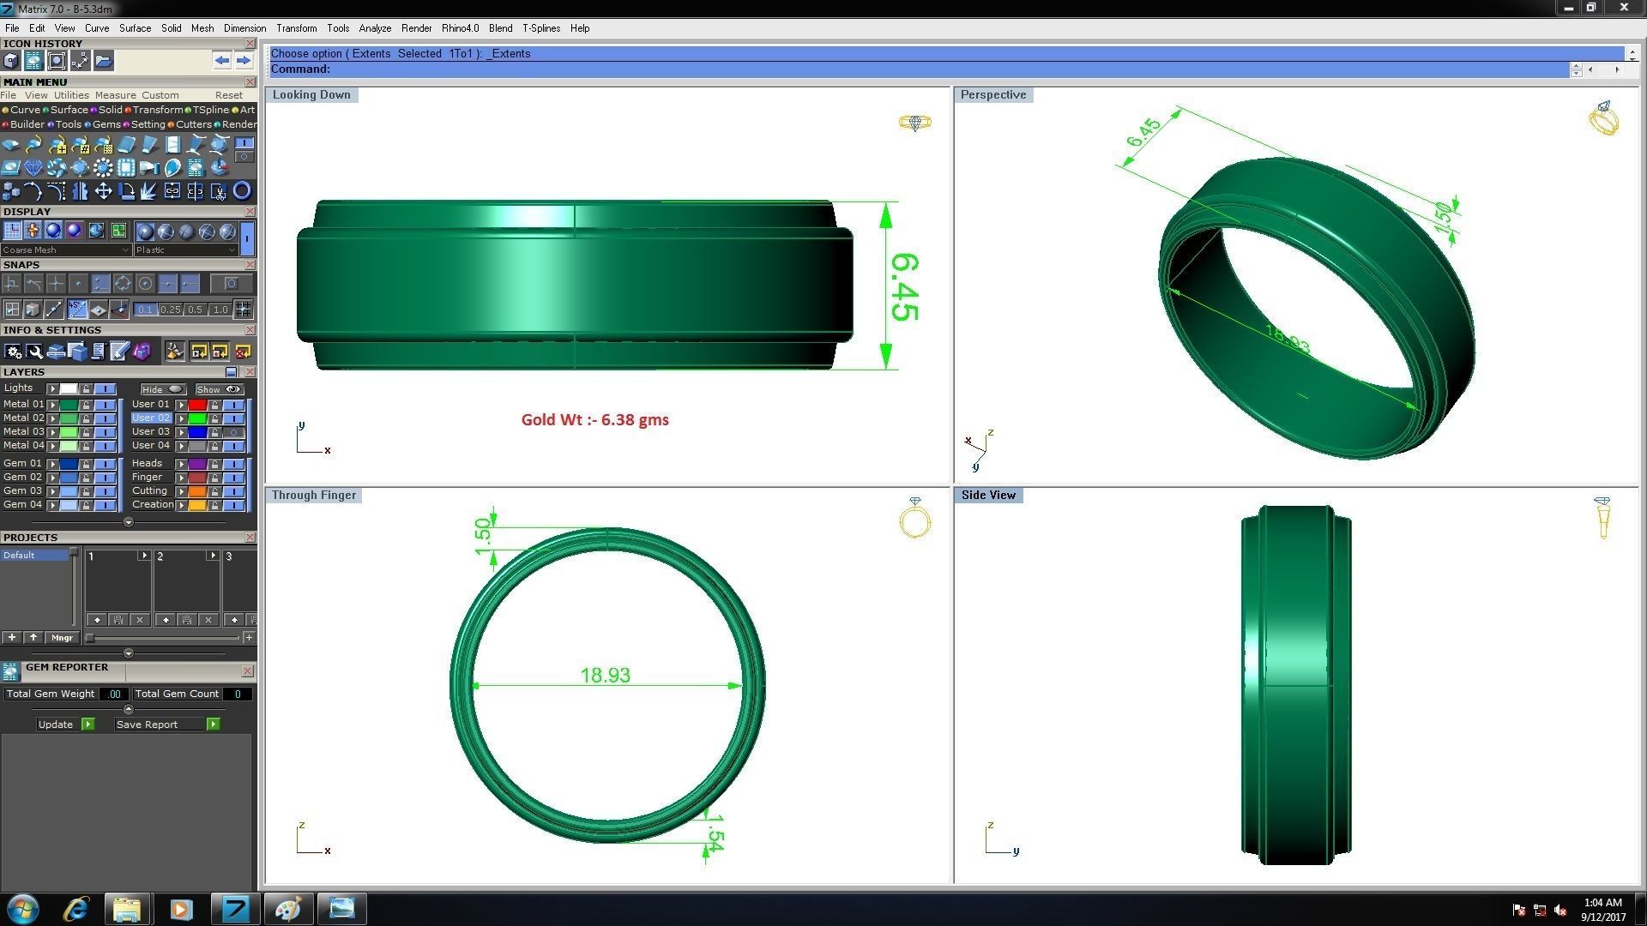Image resolution: width=1647 pixels, height=926 pixels.
Task: Click the Save Report button
Action: [x=147, y=725]
